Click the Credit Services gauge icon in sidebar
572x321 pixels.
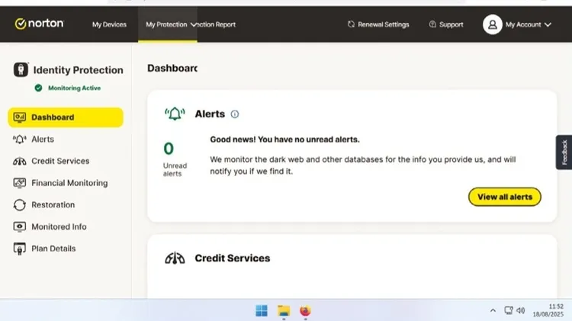click(x=19, y=161)
